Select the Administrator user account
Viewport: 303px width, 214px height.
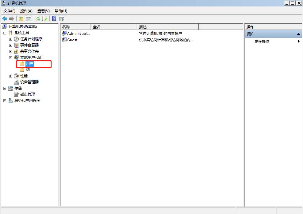coord(78,33)
